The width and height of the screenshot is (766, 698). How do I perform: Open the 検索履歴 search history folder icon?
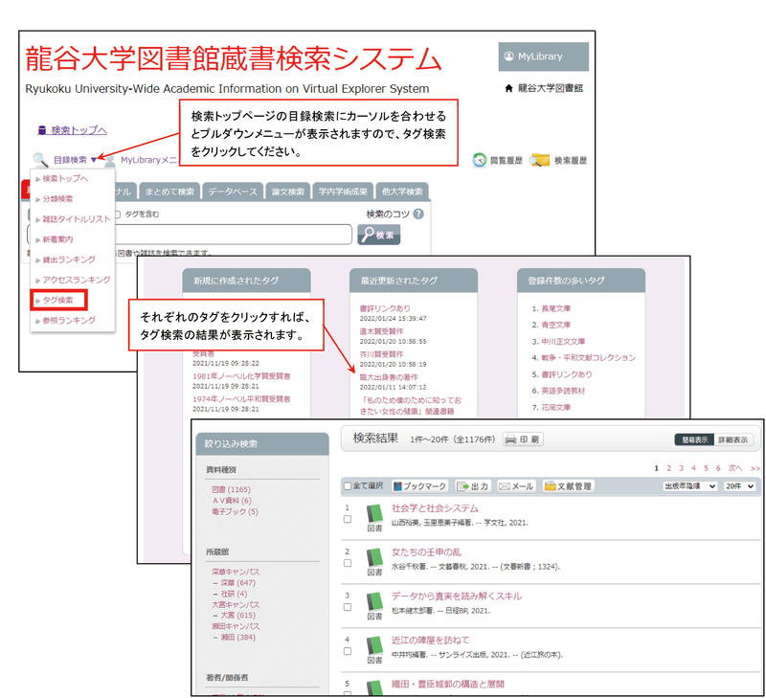[540, 160]
